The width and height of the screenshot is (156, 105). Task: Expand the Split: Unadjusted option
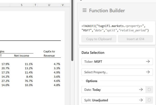(x=113, y=100)
